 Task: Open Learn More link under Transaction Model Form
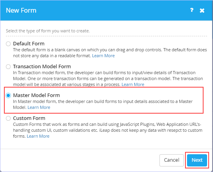tap(133, 84)
